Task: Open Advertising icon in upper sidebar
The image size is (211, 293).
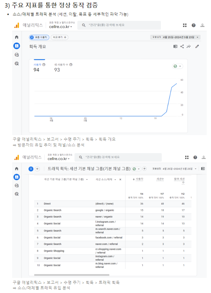Action: tap(16, 63)
